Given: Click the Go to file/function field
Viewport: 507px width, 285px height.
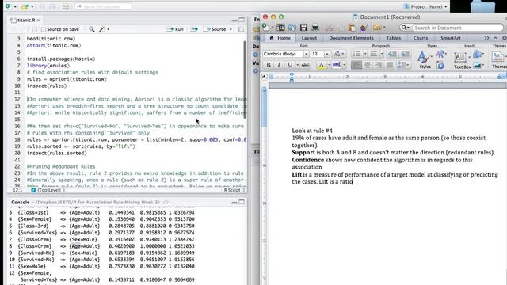Looking at the screenshot, I should 103,6.
